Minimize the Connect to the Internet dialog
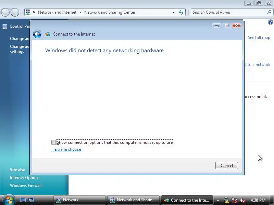274x205 pixels. click(216, 25)
